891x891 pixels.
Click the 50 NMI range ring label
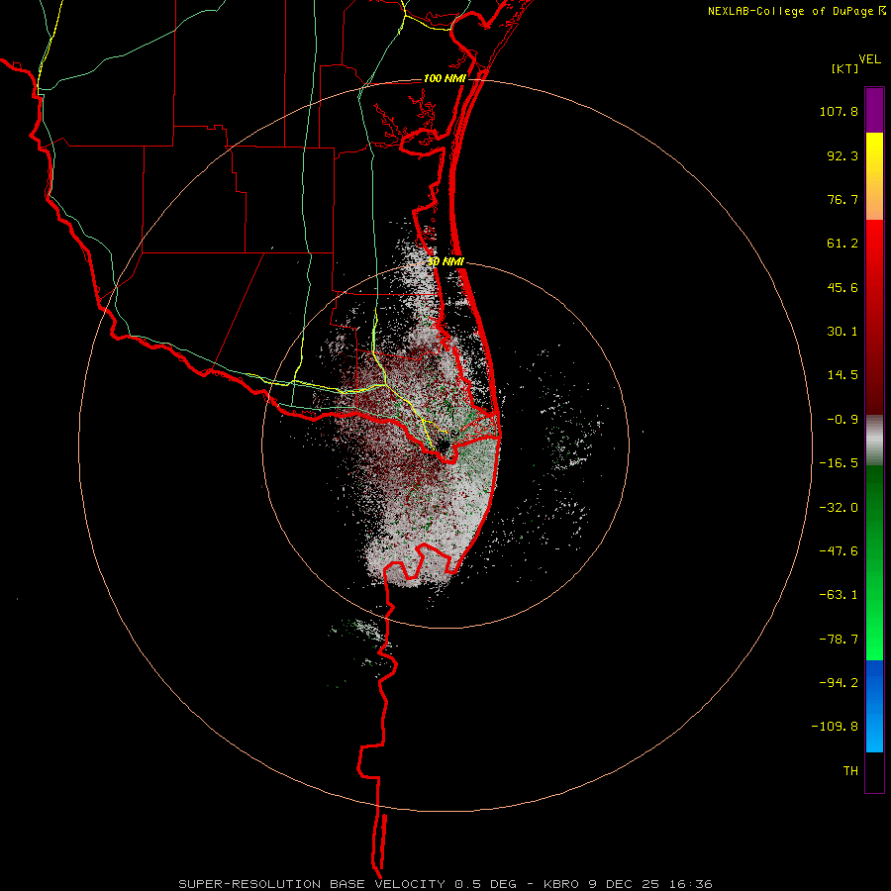pyautogui.click(x=445, y=261)
